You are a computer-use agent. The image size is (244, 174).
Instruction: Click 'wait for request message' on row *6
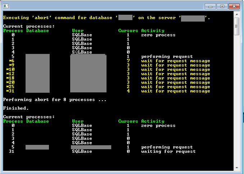176,61
